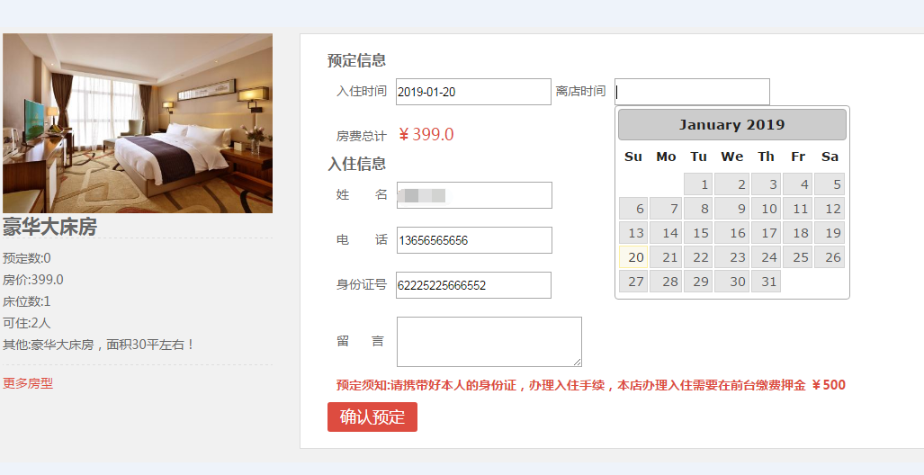
Task: Select January 7 in the calendar
Action: point(666,208)
